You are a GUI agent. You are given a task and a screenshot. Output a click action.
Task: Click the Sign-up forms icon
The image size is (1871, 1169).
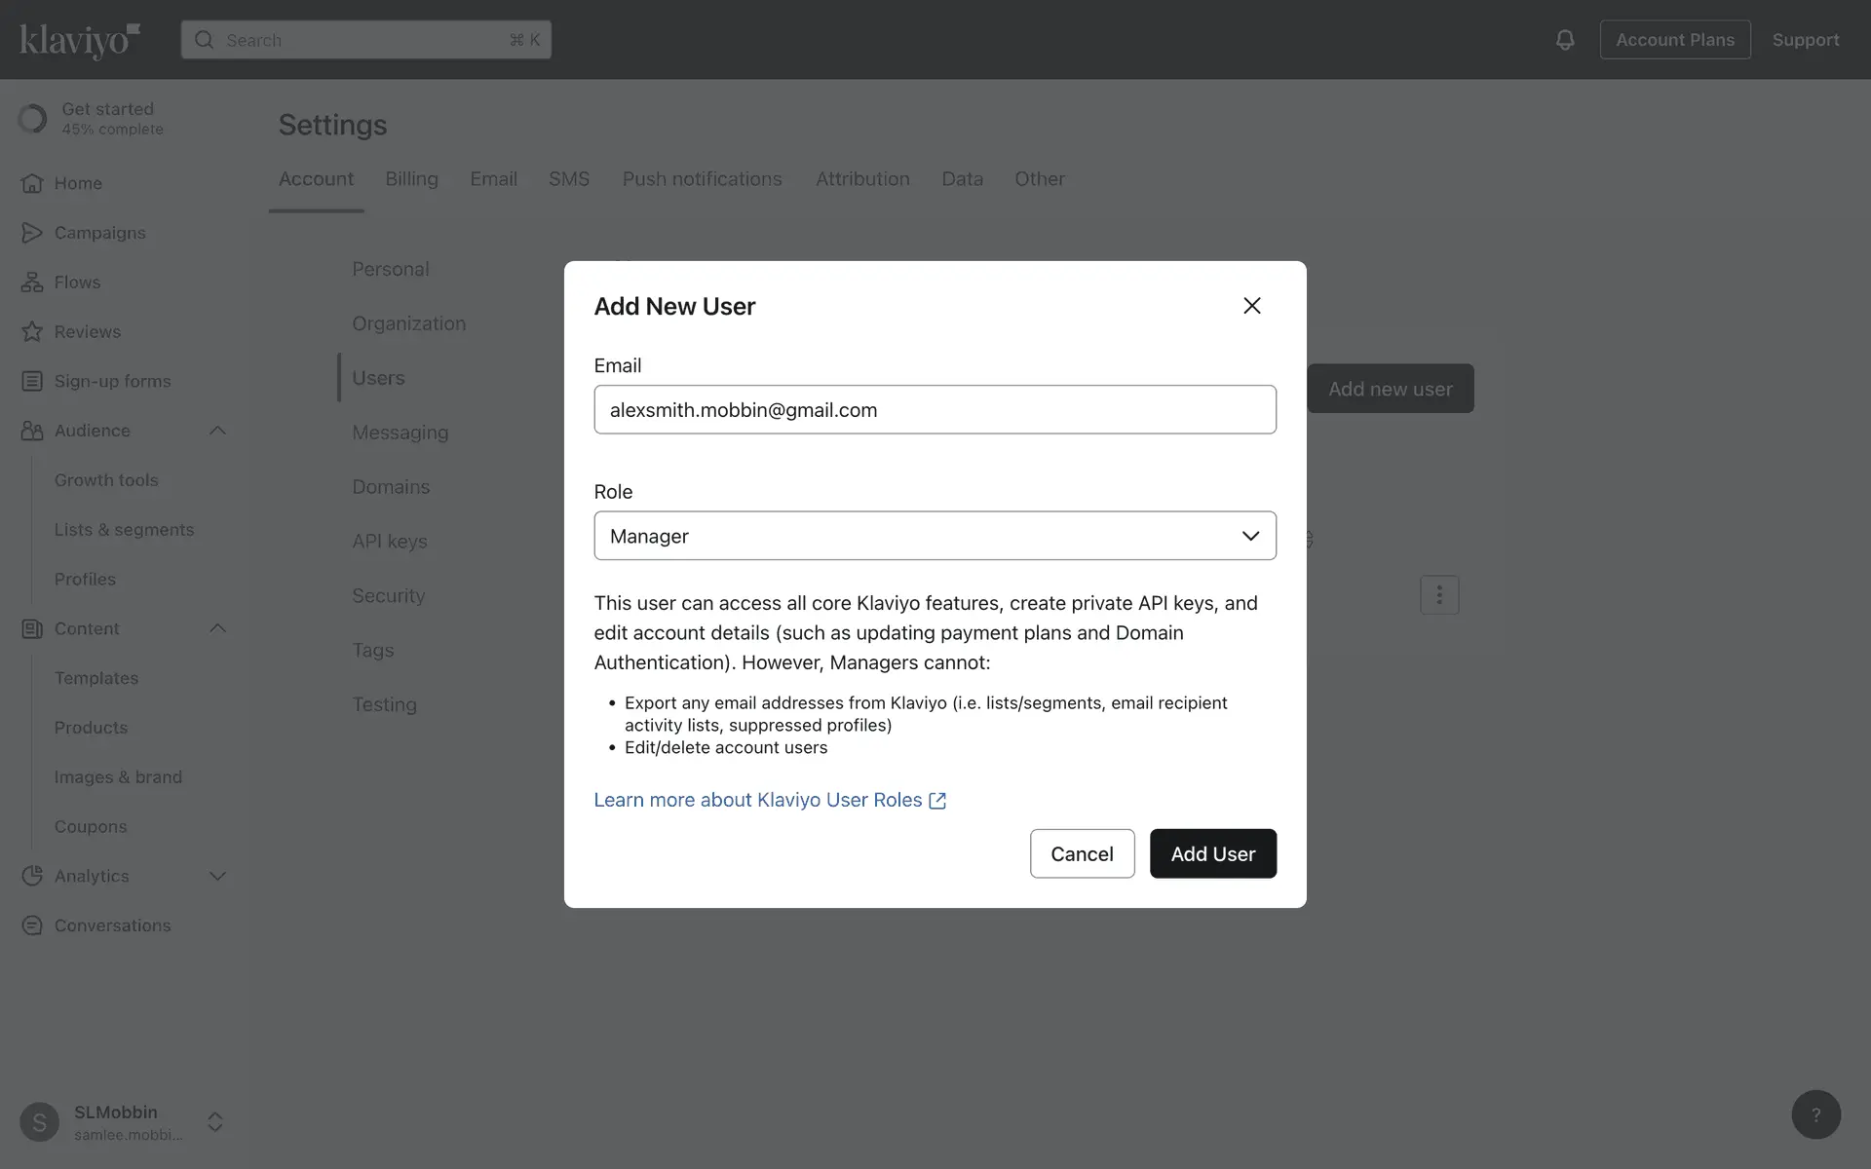32,381
